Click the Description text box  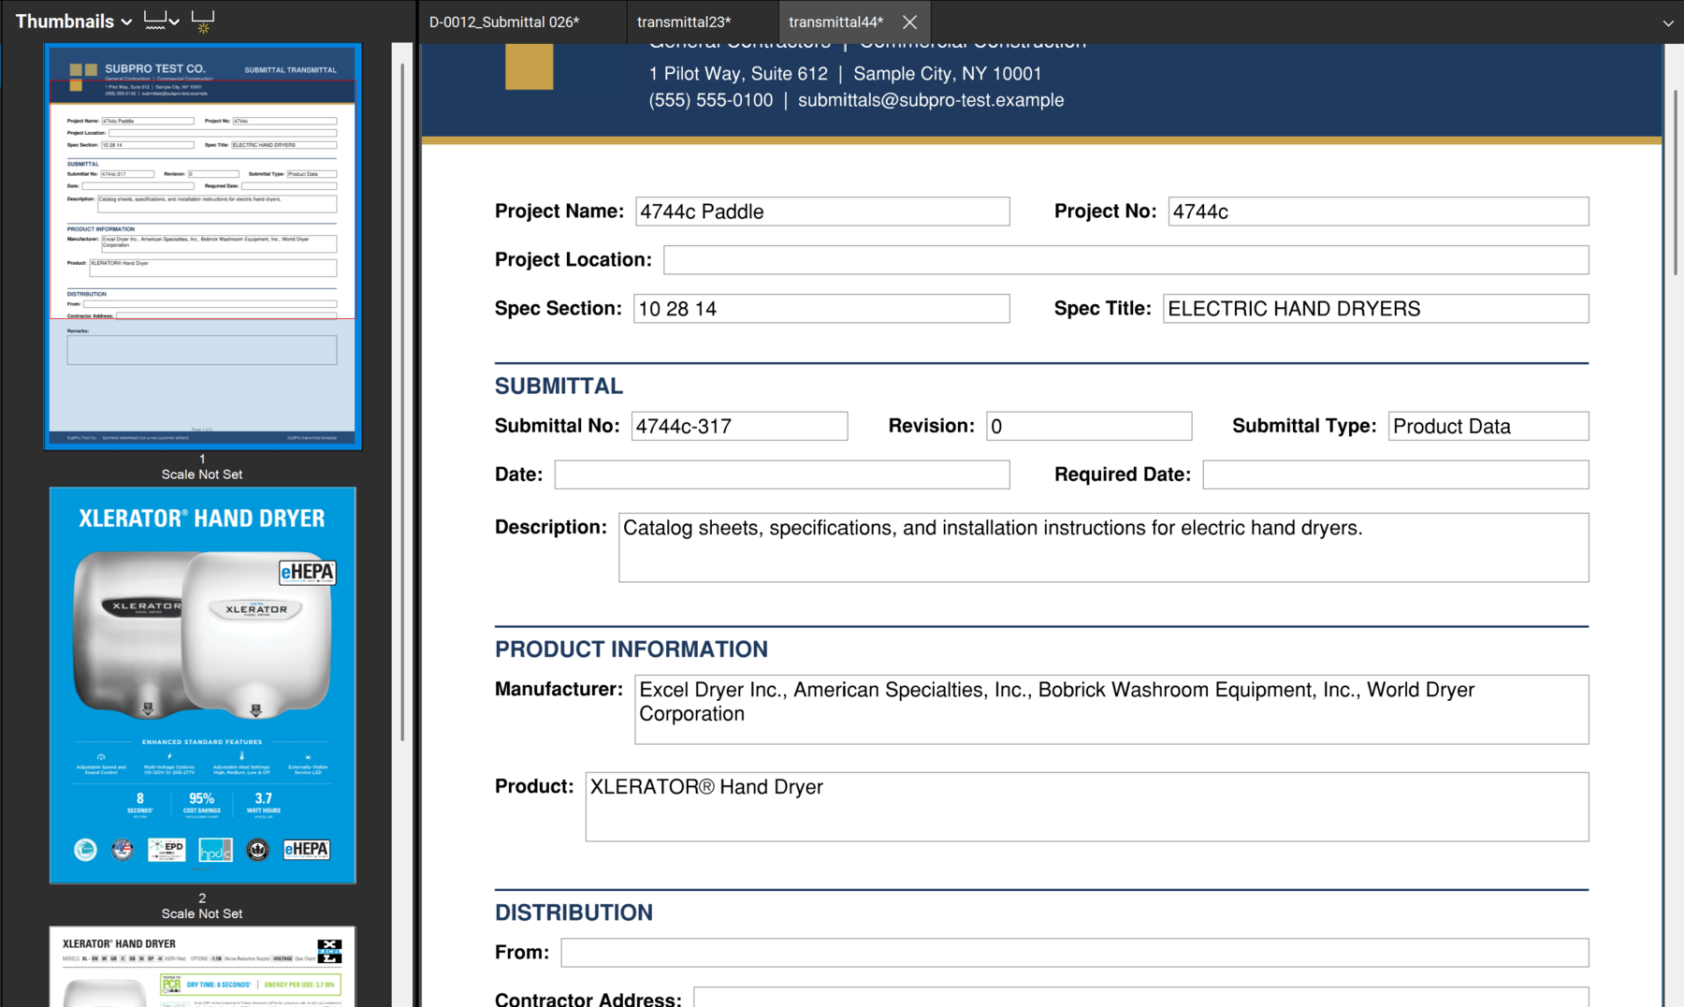(1103, 547)
